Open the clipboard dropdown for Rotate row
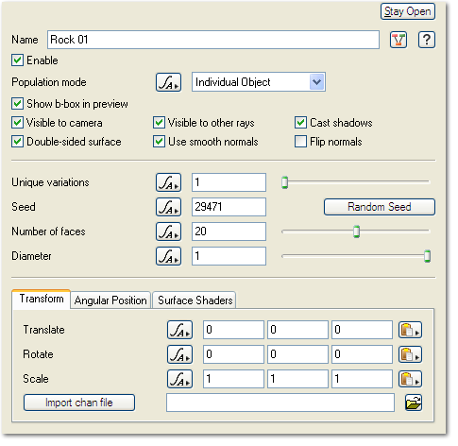Viewport: 458px width, 446px height. coord(410,354)
